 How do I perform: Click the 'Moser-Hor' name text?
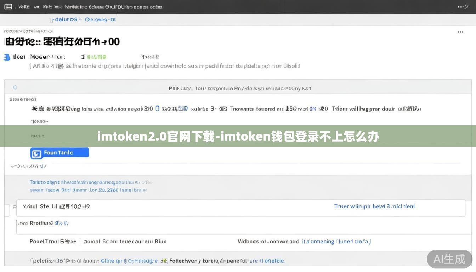point(47,57)
